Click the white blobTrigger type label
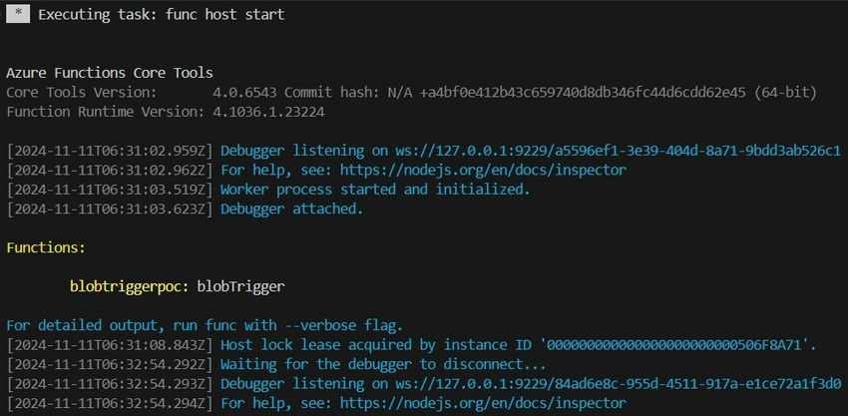 [x=240, y=286]
